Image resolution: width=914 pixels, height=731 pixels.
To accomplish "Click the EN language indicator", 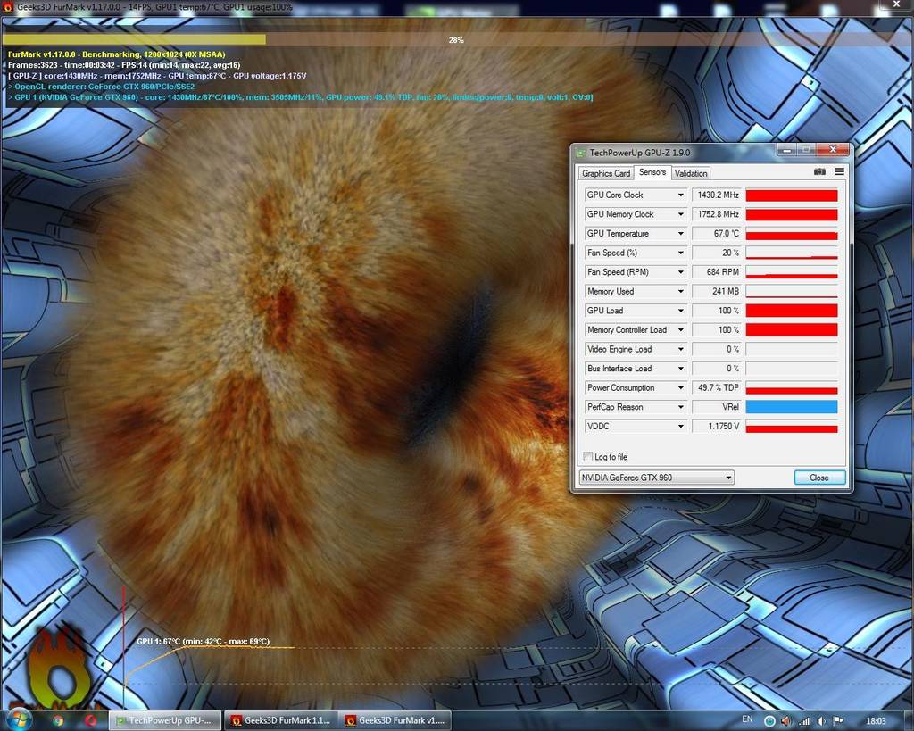I will tap(747, 720).
